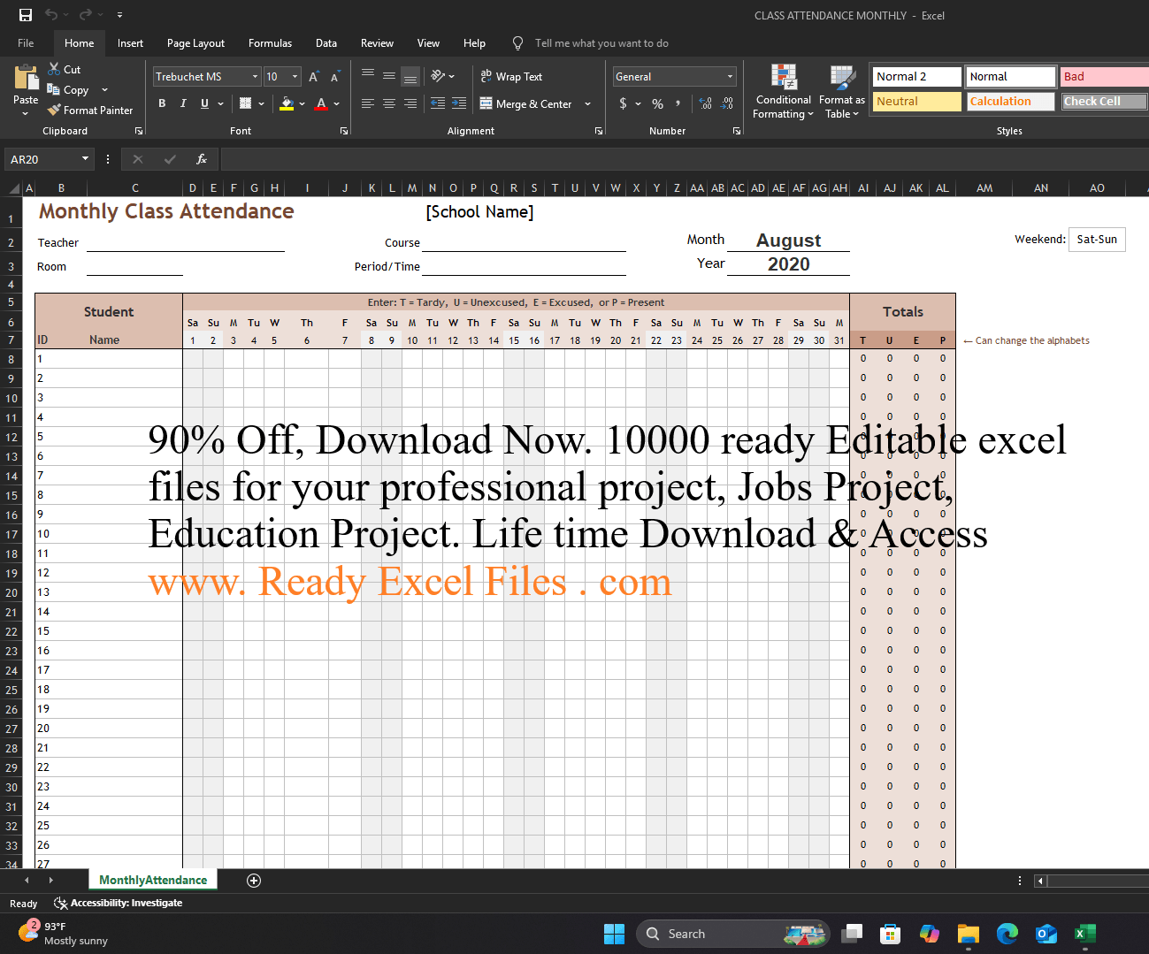
Task: Select the Format Painter brush
Action: click(x=54, y=110)
